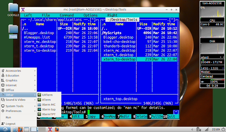This screenshot has height=132, width=226.
Task: Click the 7 Mkdir function key button
Action: click(x=124, y=117)
